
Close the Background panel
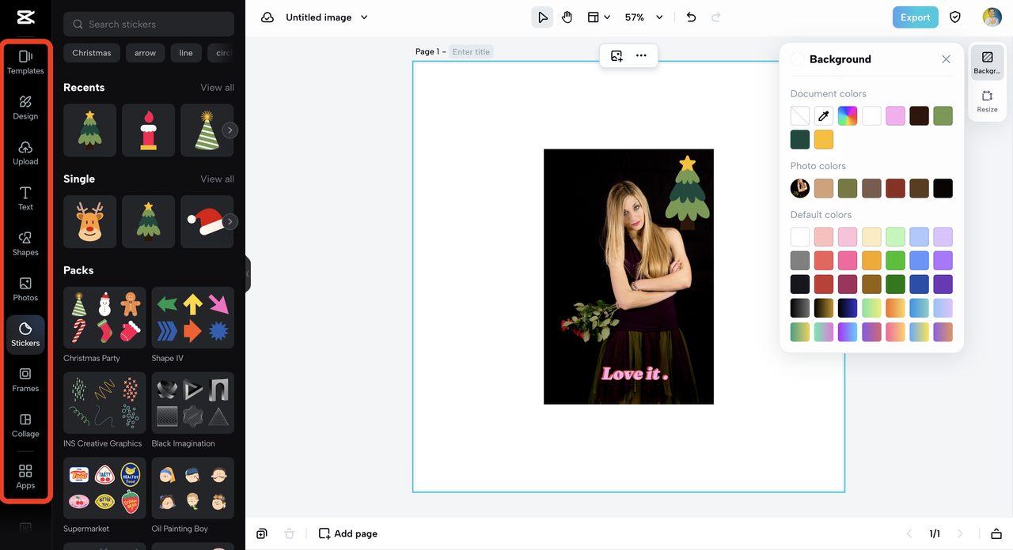(x=946, y=59)
